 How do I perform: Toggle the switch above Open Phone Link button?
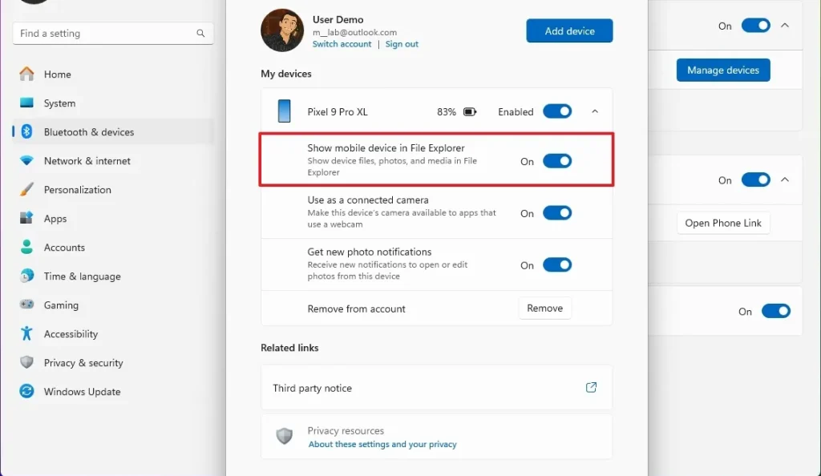[755, 180]
